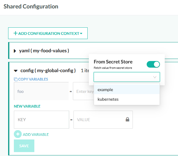Click the round plus icon for Add Variable
178x156 pixels.
18,134
